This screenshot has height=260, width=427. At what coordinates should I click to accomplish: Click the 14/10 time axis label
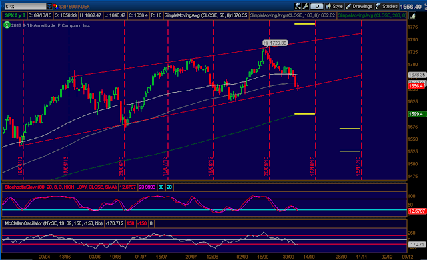309,257
